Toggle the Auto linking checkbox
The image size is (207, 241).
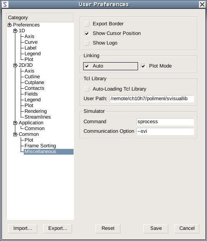click(87, 66)
